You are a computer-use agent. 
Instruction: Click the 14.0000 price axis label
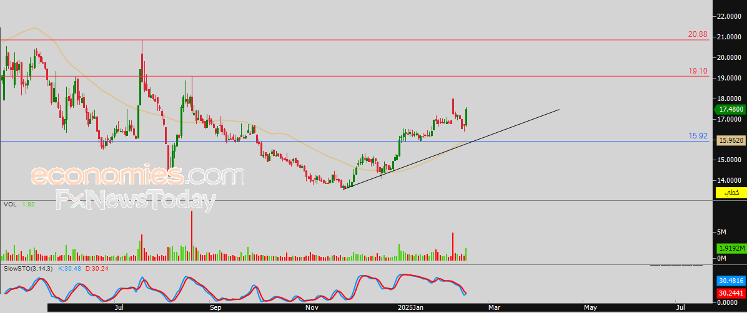tap(729, 180)
